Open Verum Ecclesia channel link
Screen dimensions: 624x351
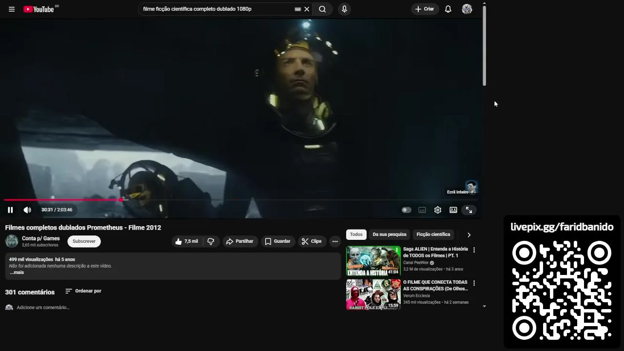[x=416, y=296]
